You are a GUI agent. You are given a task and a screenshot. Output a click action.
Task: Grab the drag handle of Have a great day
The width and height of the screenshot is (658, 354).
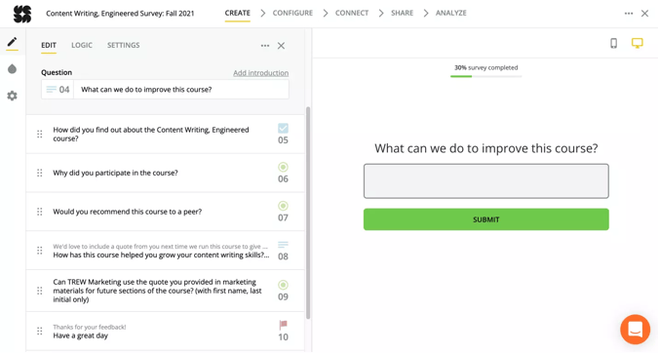(x=39, y=331)
